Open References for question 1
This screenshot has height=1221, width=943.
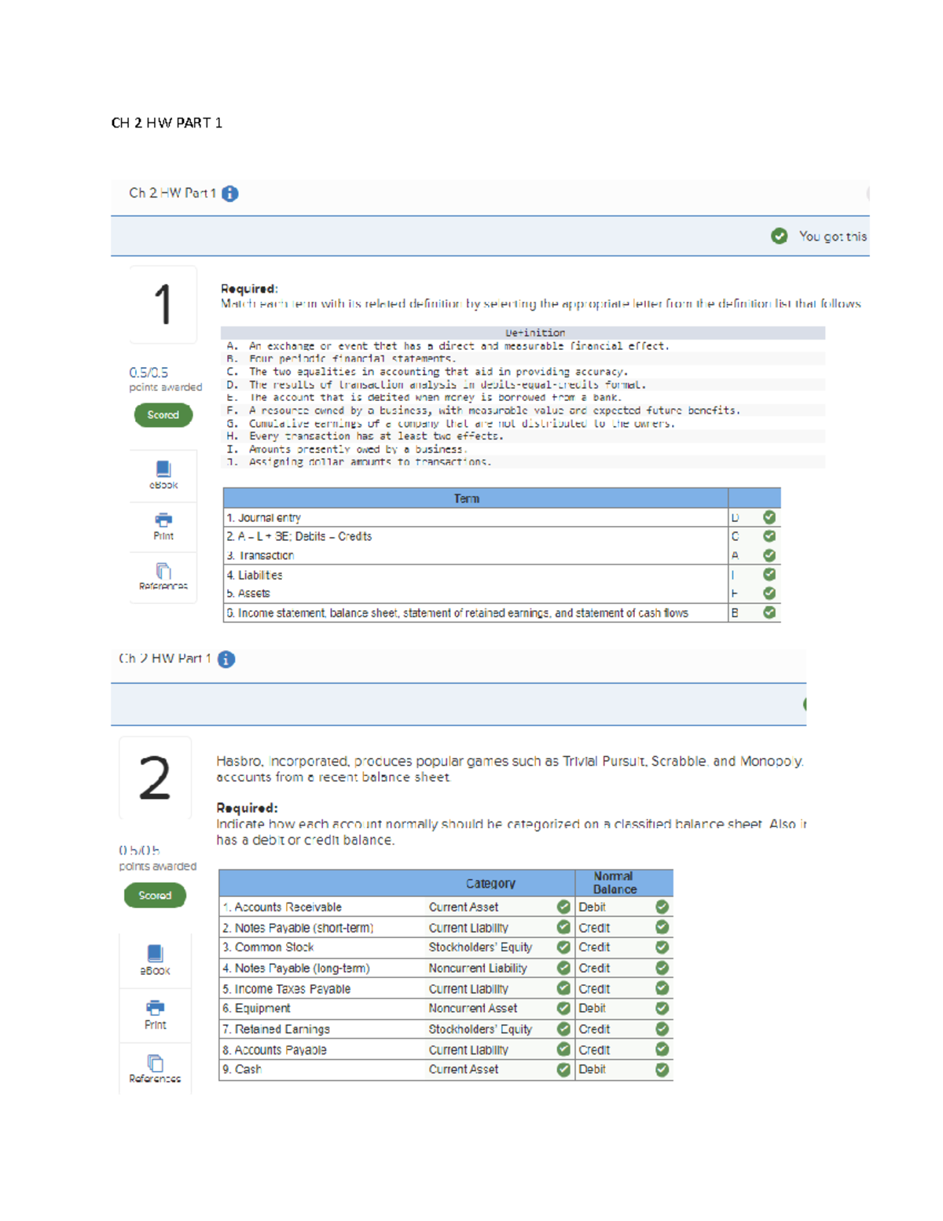(163, 574)
